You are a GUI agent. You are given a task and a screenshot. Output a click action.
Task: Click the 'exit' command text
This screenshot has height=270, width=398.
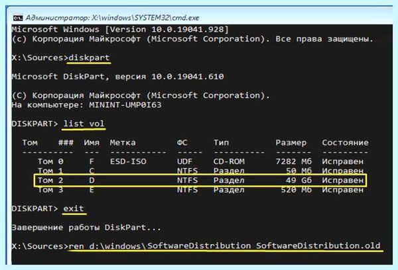74,208
